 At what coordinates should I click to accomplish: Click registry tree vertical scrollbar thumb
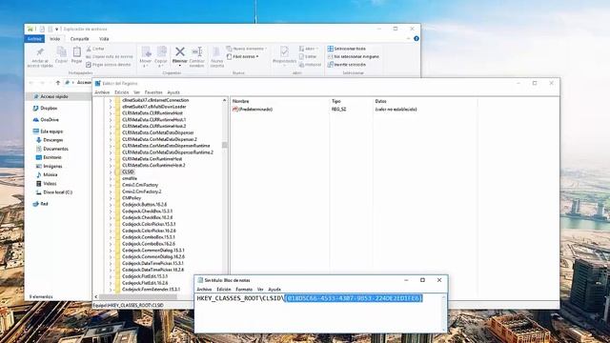225,145
